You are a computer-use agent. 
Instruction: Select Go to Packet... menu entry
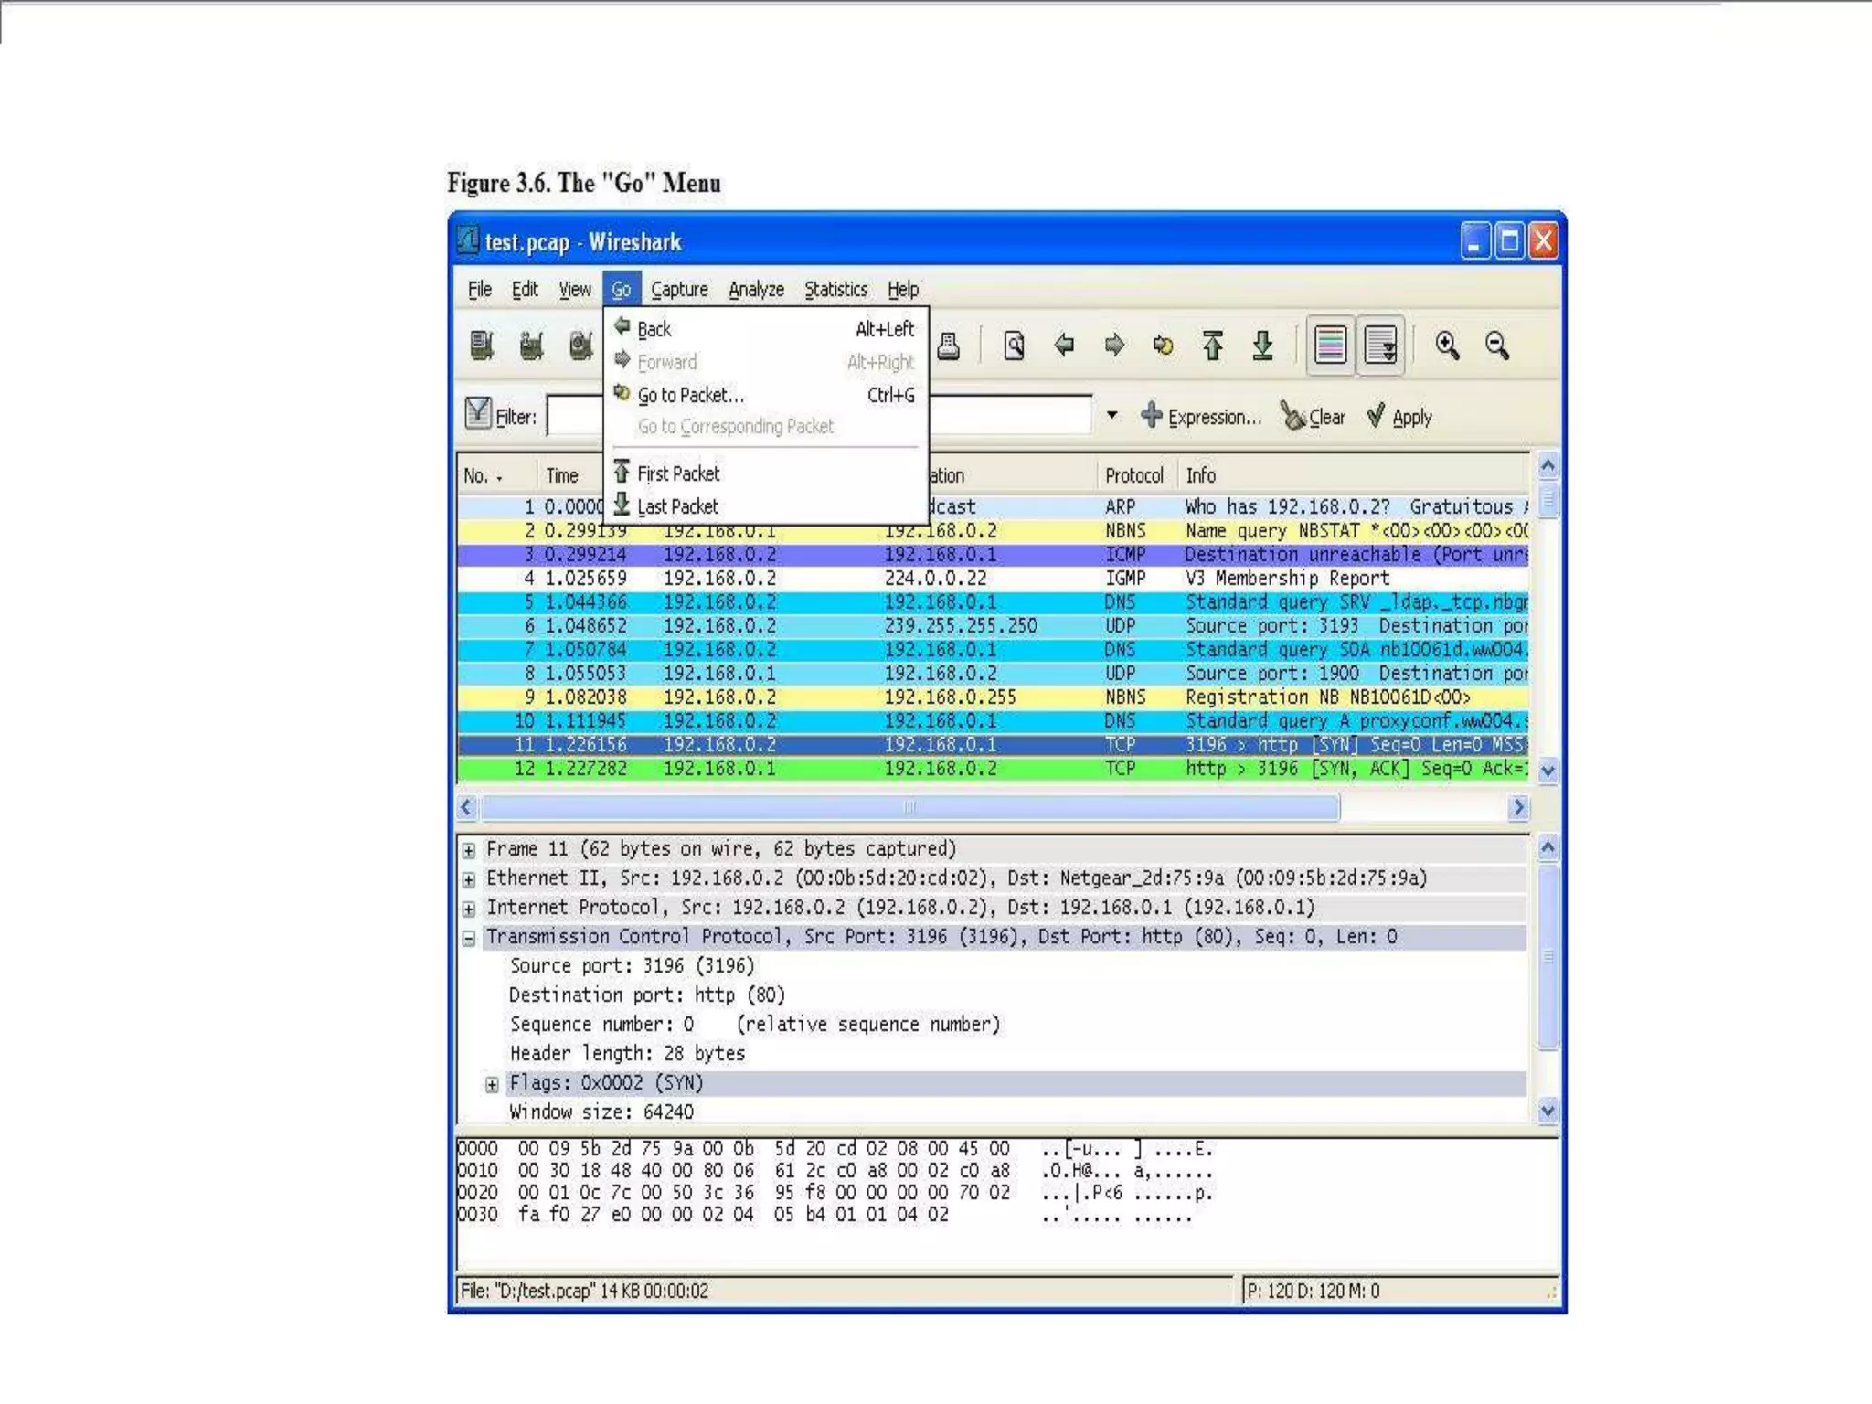coord(691,396)
